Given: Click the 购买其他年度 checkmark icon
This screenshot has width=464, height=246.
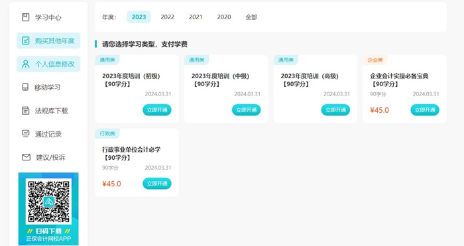Looking at the screenshot, I should pyautogui.click(x=26, y=40).
